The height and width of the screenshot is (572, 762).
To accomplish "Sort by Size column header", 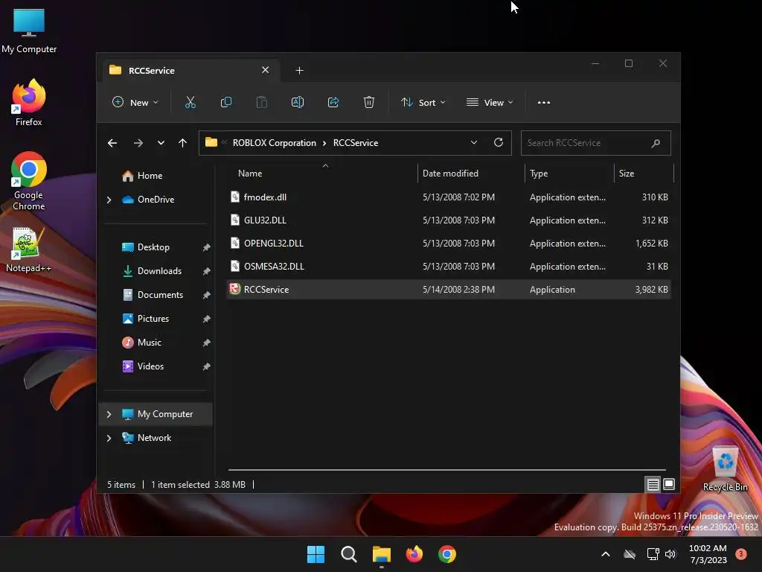I will tap(644, 173).
